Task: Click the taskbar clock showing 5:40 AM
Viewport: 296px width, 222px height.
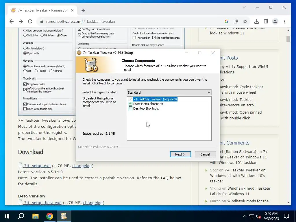Action: point(271,216)
